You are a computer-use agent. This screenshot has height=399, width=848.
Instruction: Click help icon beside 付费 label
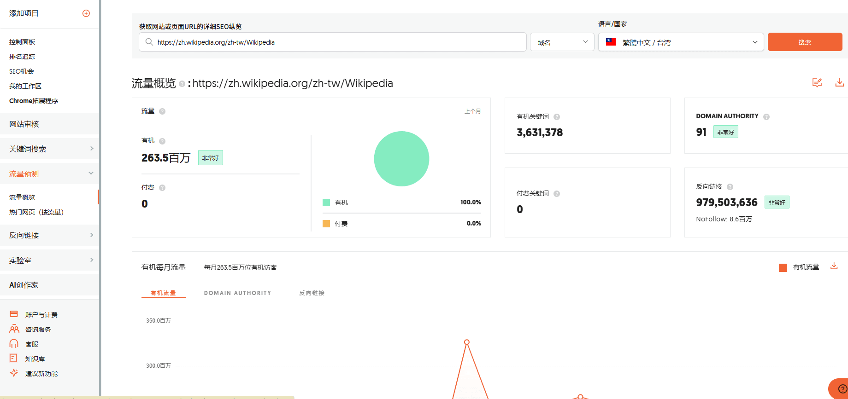(x=162, y=188)
